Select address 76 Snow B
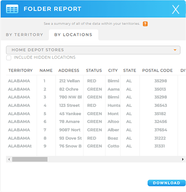 tap(70, 146)
